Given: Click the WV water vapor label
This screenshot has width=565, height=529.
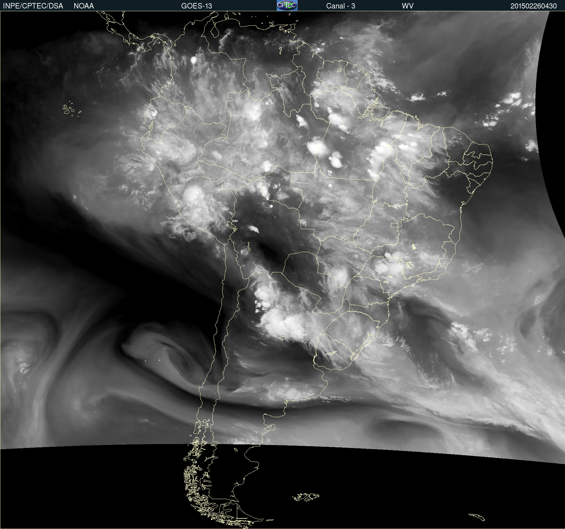Looking at the screenshot, I should click(x=407, y=6).
